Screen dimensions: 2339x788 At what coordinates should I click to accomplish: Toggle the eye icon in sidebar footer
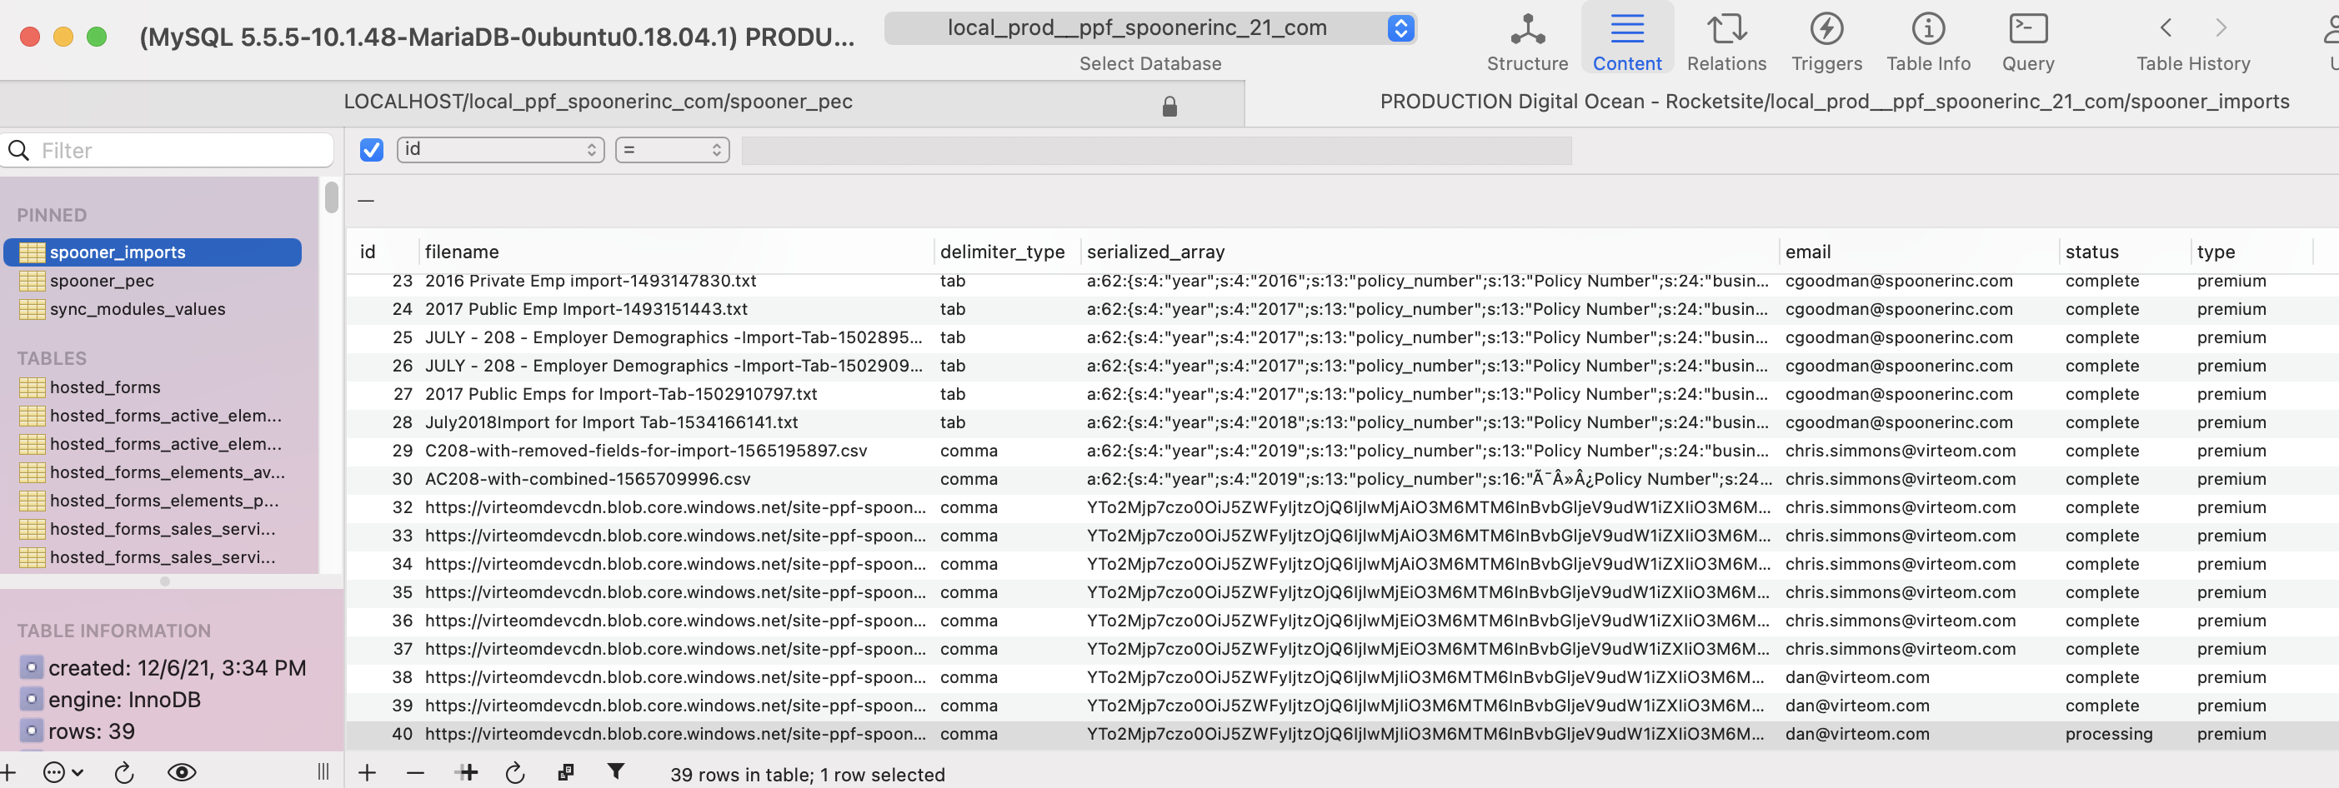tap(182, 772)
